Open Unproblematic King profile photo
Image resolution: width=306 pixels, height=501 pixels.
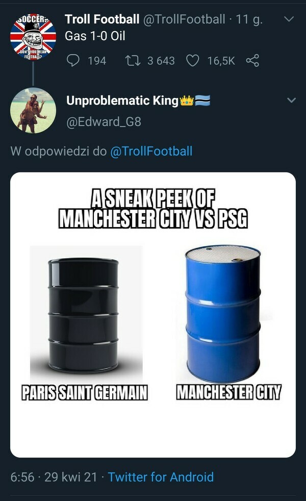[x=33, y=110]
